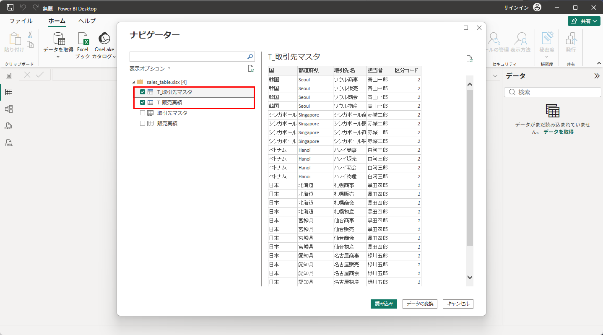
Task: Click the ロールの管理 ribbon icon
Action: [x=494, y=39]
